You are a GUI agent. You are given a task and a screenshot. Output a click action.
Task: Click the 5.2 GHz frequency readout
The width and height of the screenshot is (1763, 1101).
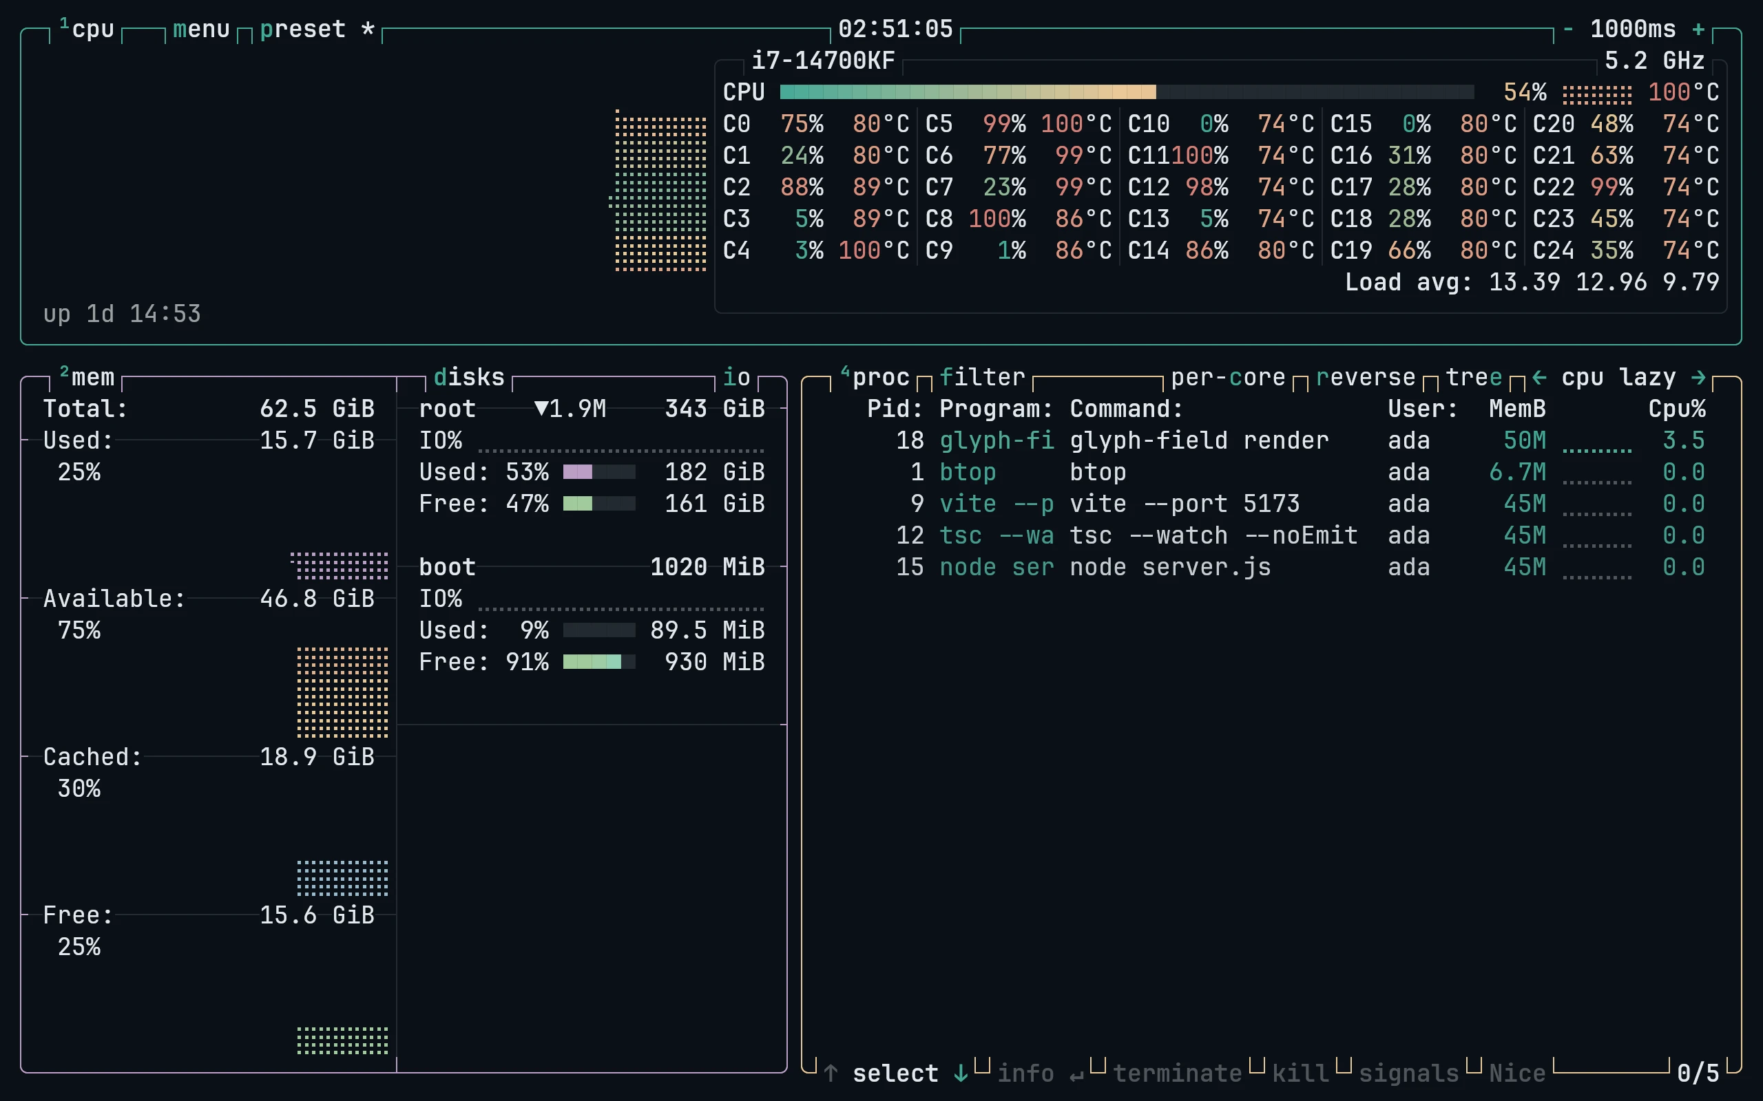click(1654, 61)
